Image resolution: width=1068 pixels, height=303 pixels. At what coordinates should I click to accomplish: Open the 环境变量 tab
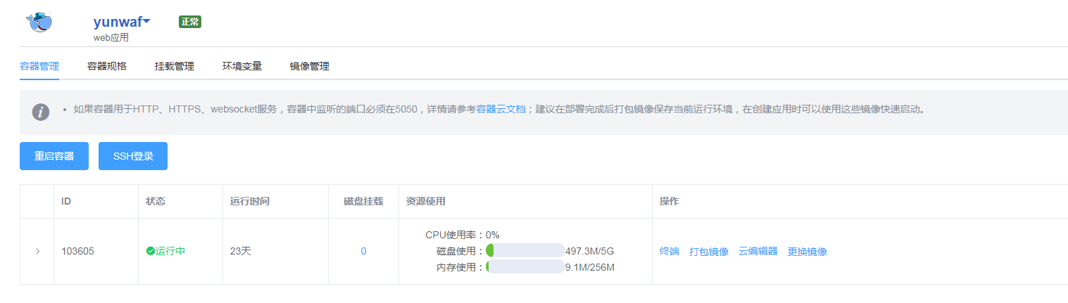(242, 66)
